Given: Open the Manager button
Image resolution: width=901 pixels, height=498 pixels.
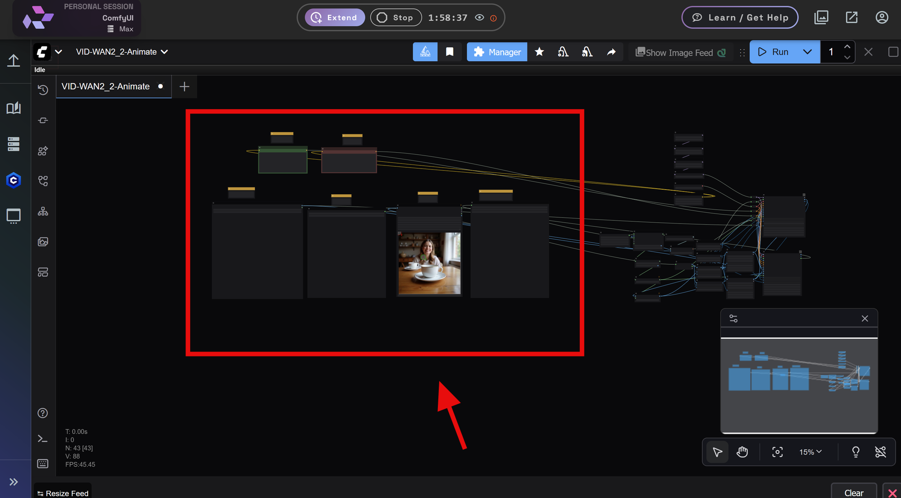Looking at the screenshot, I should (497, 52).
